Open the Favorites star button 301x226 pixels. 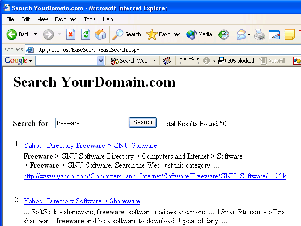coord(163,34)
